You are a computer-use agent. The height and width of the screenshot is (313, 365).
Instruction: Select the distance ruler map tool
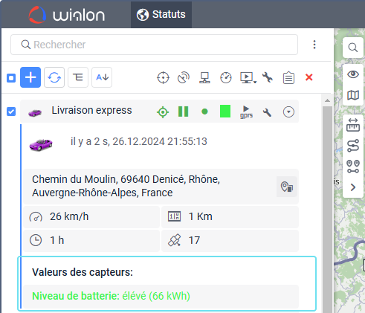(x=353, y=125)
